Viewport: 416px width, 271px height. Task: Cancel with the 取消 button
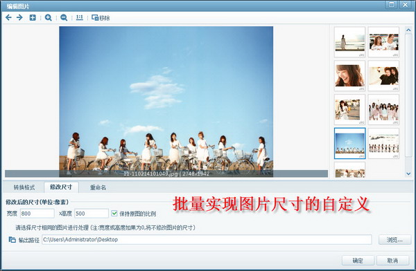pos(392,261)
